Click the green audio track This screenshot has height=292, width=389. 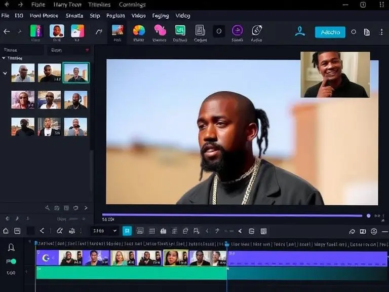click(132, 273)
